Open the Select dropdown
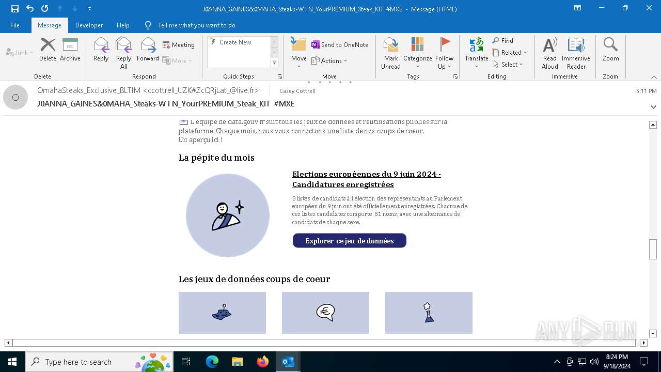Screen dimensions: 661x372 [508, 64]
